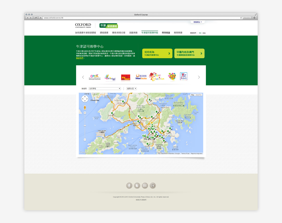282x223 pixels.
Task: Switch site language to ENG
Action: coord(204,33)
